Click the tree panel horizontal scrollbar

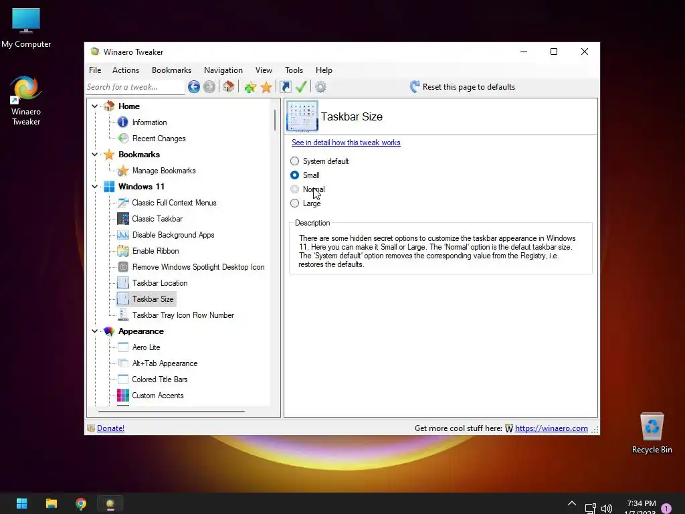click(x=171, y=412)
